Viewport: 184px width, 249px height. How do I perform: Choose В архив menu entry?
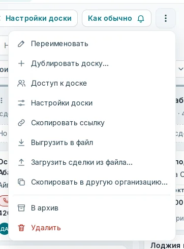click(x=92, y=208)
